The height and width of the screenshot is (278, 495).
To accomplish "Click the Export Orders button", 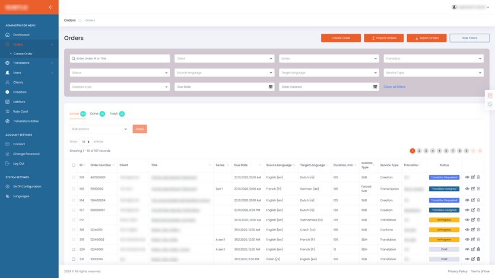I will pos(426,38).
